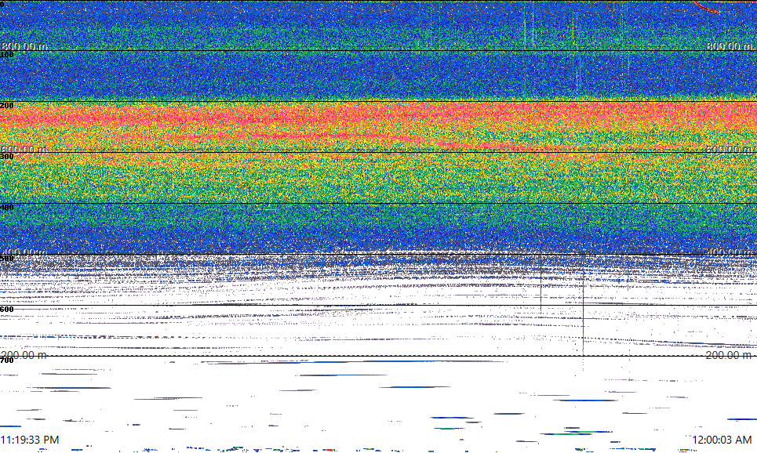Click the 11:19:33 PM start timestamp
This screenshot has width=757, height=453.
point(30,440)
